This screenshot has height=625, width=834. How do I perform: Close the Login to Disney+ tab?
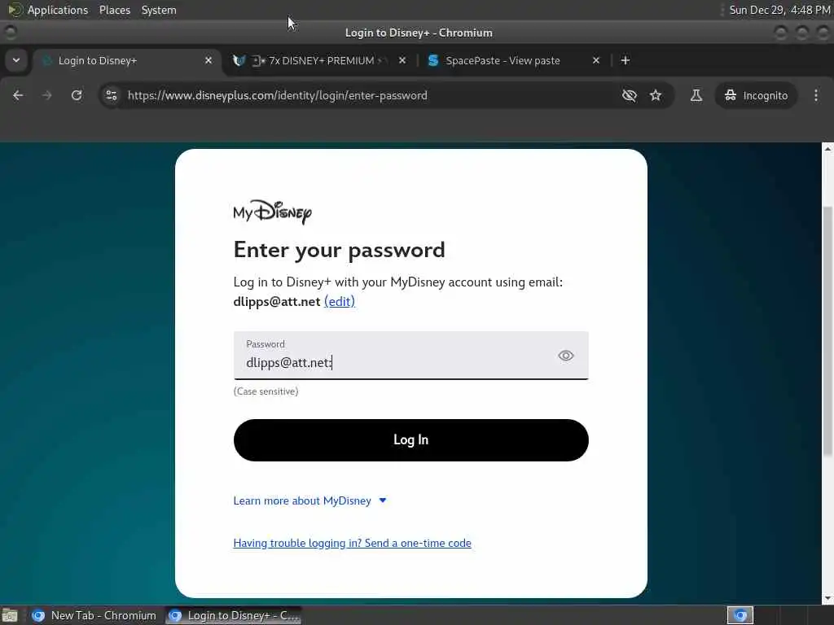[208, 60]
